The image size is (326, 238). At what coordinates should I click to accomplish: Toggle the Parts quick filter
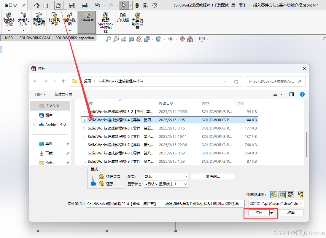[x=274, y=195]
